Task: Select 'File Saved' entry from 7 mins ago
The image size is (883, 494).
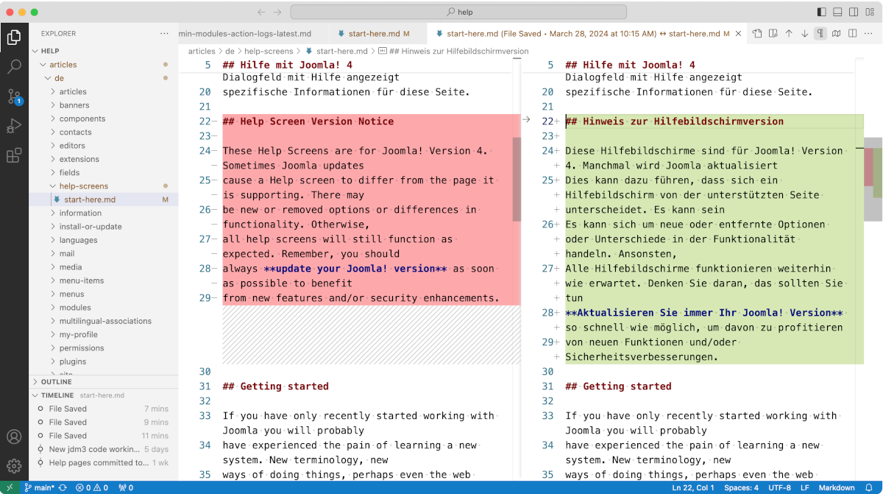Action: click(x=103, y=409)
